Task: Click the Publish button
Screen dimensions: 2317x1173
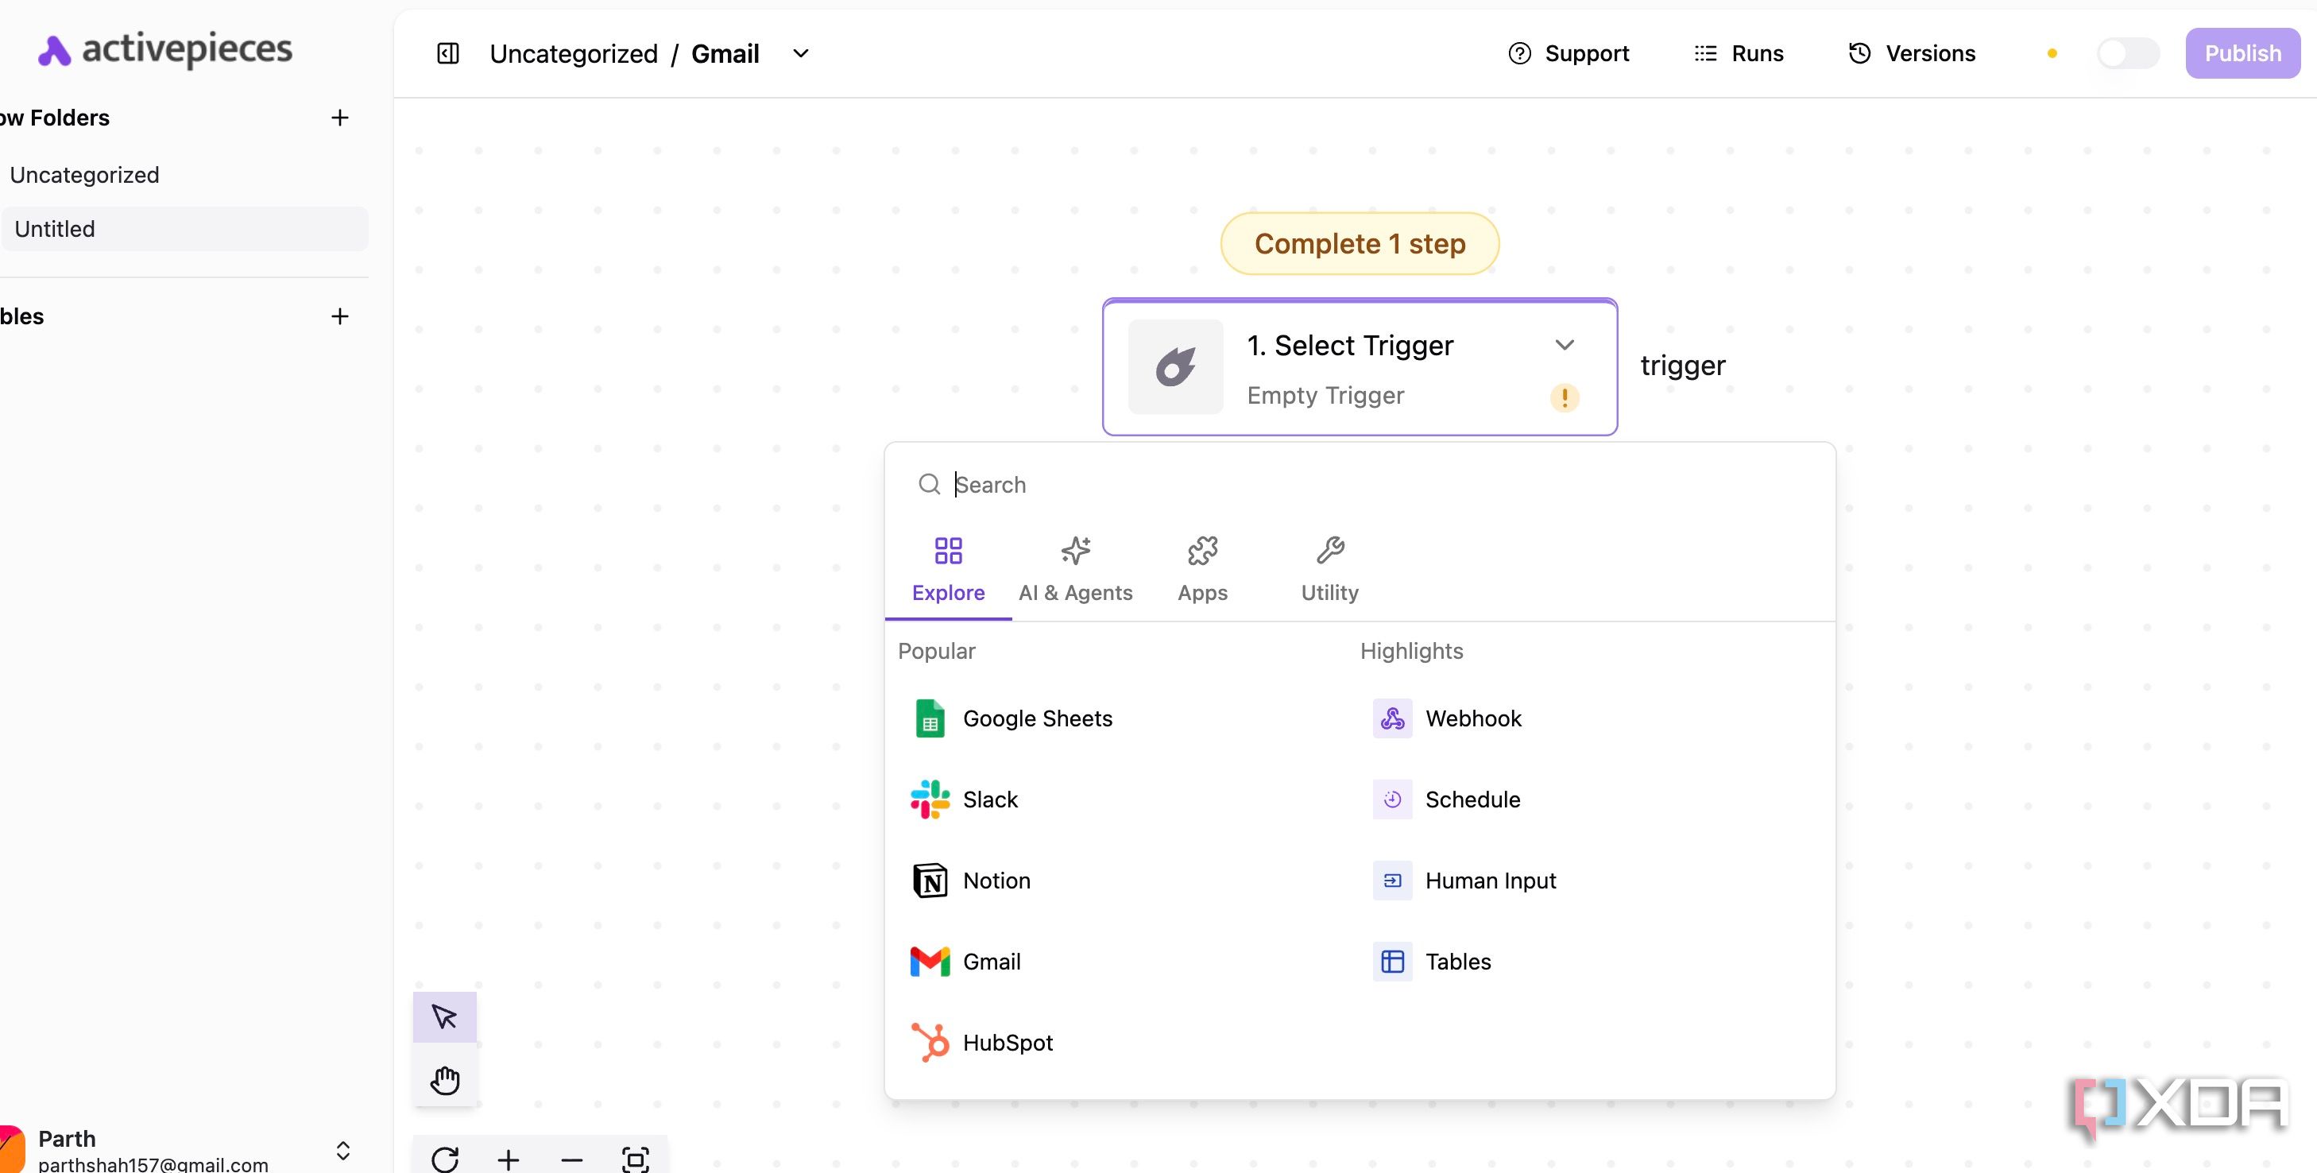Action: tap(2242, 54)
